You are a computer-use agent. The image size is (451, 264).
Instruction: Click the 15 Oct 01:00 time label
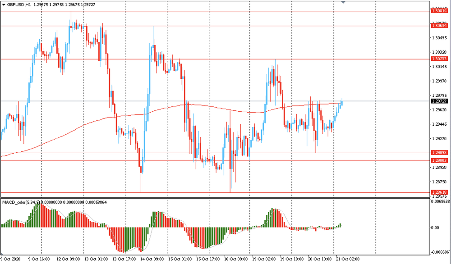tap(179, 259)
